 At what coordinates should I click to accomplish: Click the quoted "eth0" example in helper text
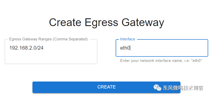[197, 61]
